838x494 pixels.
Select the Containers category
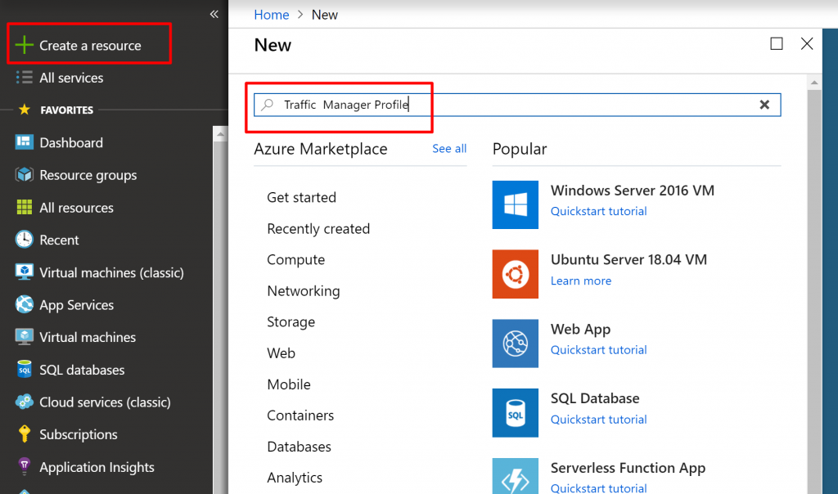point(300,415)
